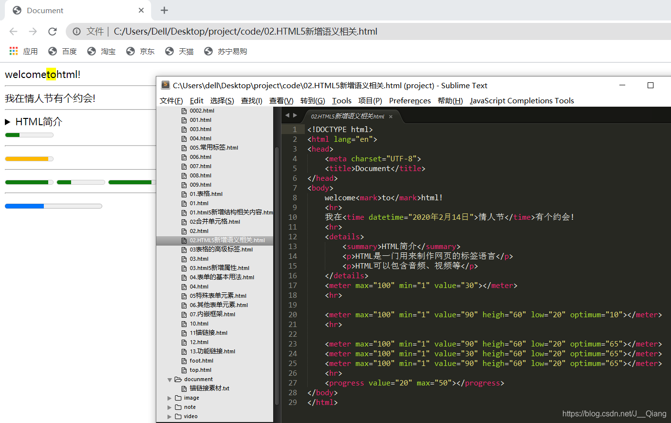Go to next tab with right arrow in Sublime
The height and width of the screenshot is (423, 671).
coord(295,115)
